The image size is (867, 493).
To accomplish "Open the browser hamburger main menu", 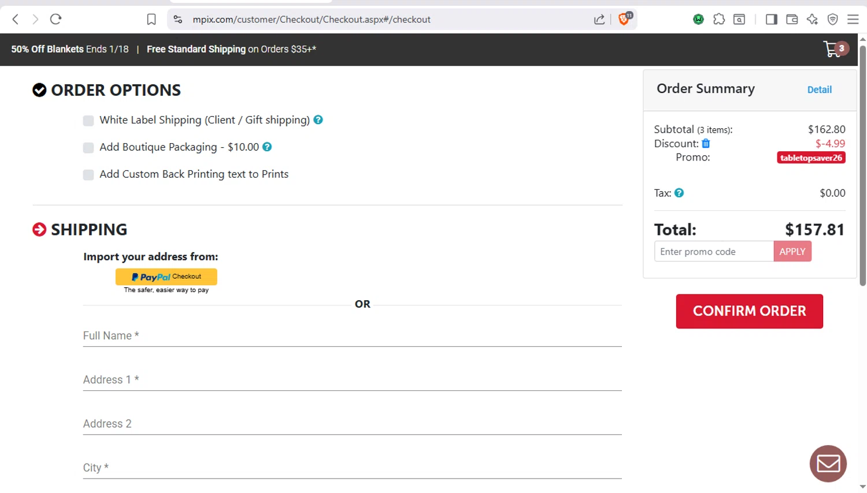I will pyautogui.click(x=853, y=20).
